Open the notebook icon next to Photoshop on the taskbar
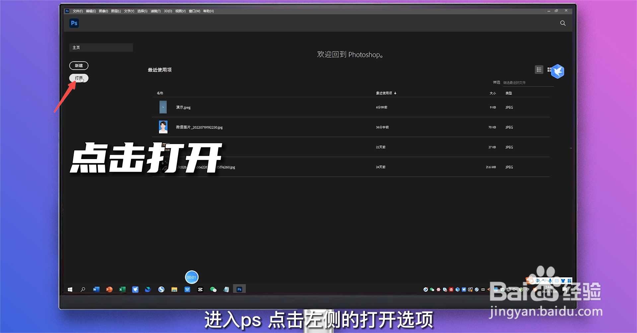637x333 pixels. pyautogui.click(x=226, y=290)
